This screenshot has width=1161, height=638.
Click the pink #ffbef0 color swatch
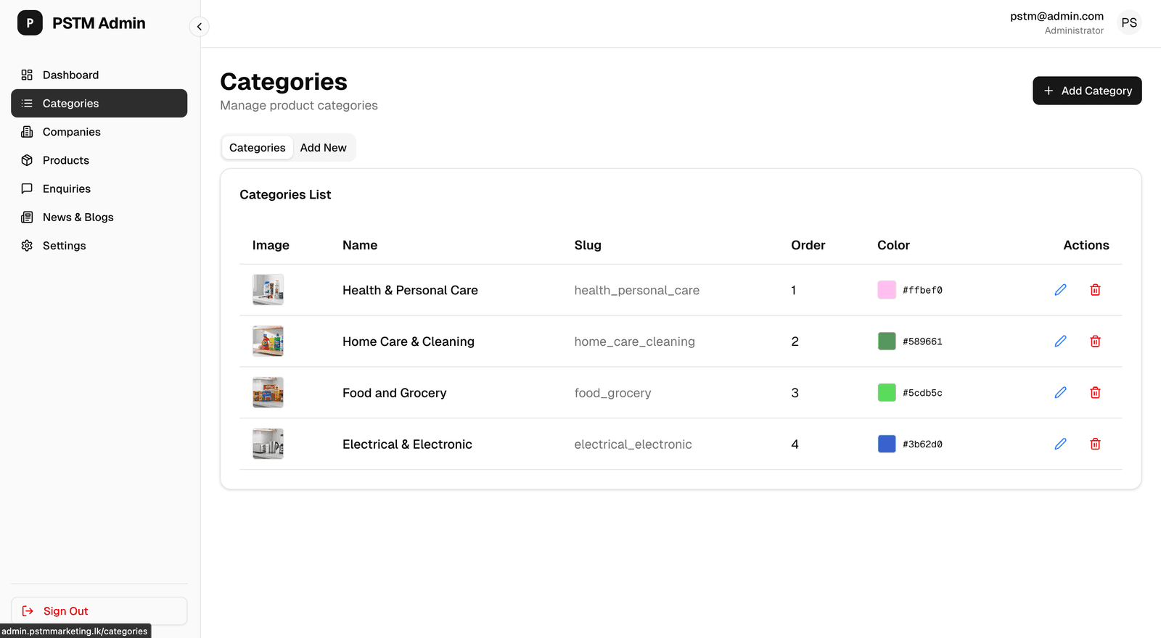(887, 290)
